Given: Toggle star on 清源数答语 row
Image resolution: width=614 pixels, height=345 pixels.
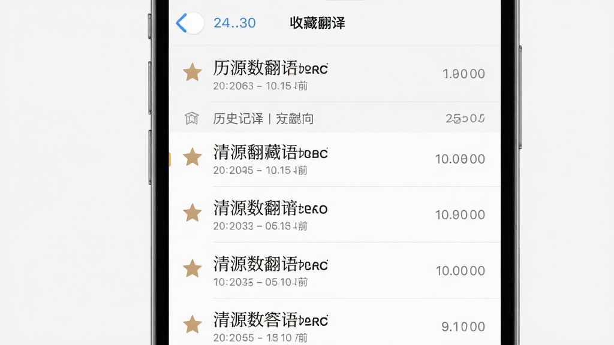Looking at the screenshot, I should tap(192, 324).
